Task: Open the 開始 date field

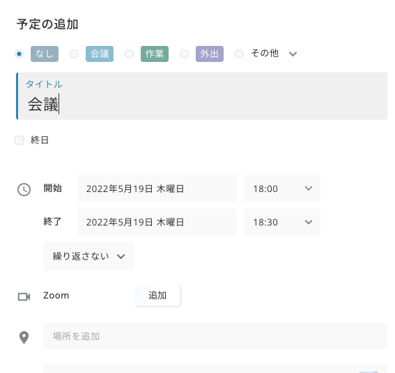Action: tap(157, 189)
